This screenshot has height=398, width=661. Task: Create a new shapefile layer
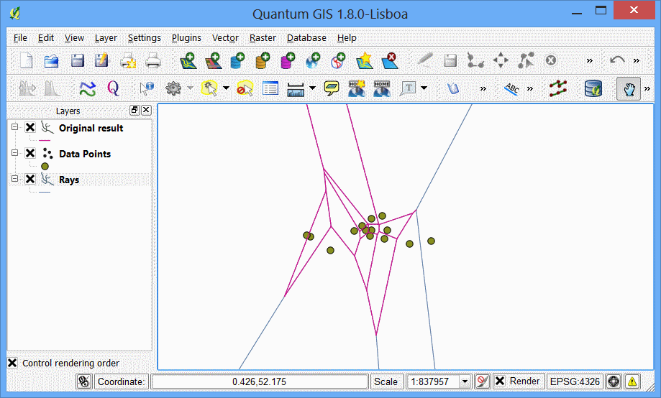364,60
